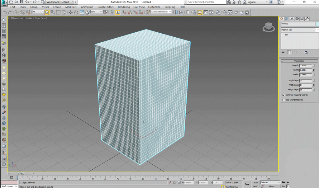Open Render Setup dialog

(225, 12)
